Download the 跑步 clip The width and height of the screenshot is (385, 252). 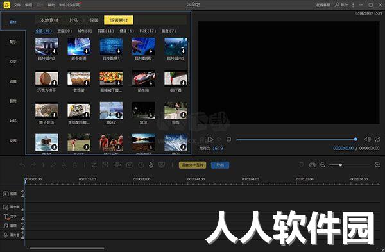tap(183, 115)
